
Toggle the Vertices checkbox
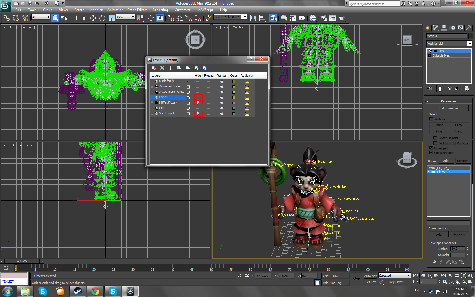point(431,119)
